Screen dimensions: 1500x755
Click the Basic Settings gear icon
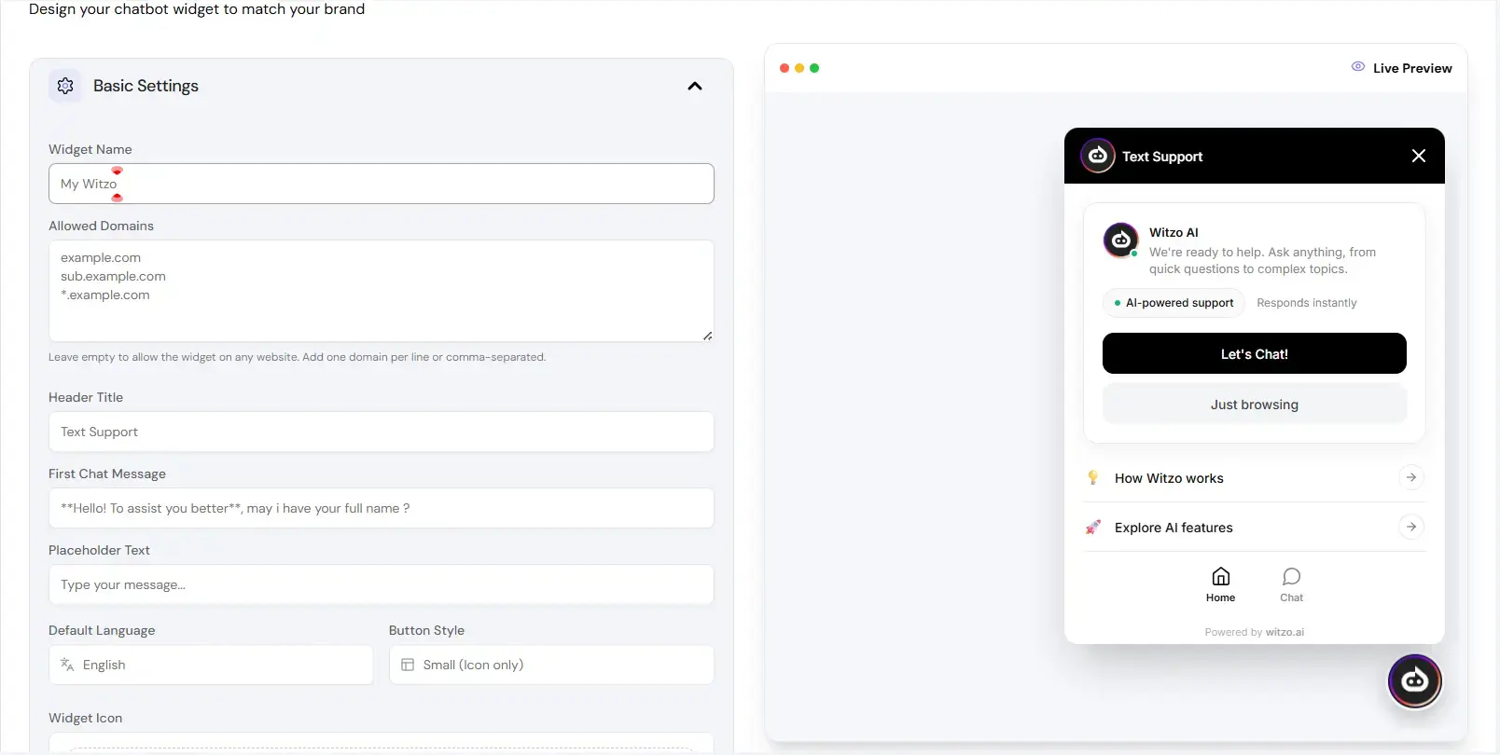pos(65,86)
